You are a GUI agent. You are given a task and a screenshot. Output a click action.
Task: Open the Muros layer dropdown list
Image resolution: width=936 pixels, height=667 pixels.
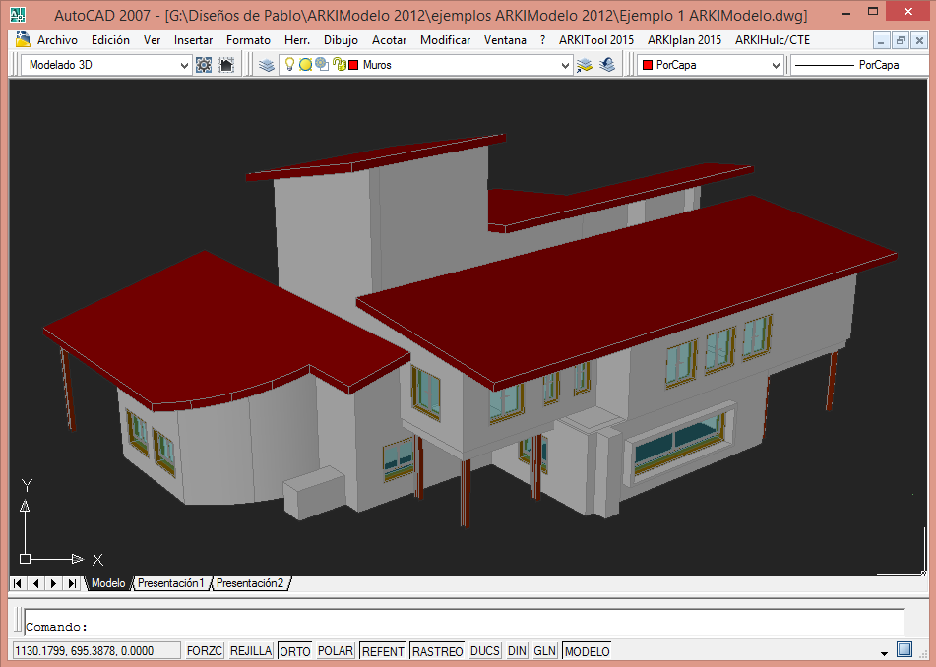click(x=566, y=63)
